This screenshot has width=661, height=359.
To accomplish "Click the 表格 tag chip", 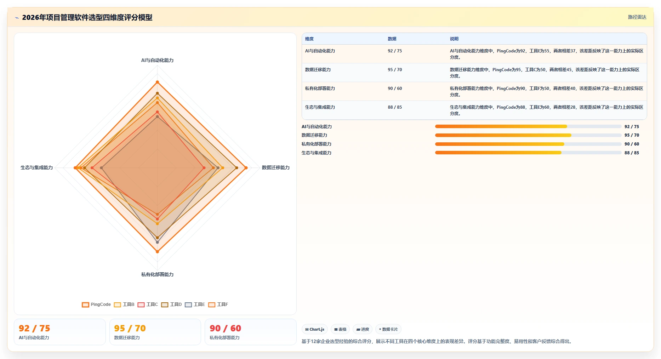I will [x=340, y=329].
